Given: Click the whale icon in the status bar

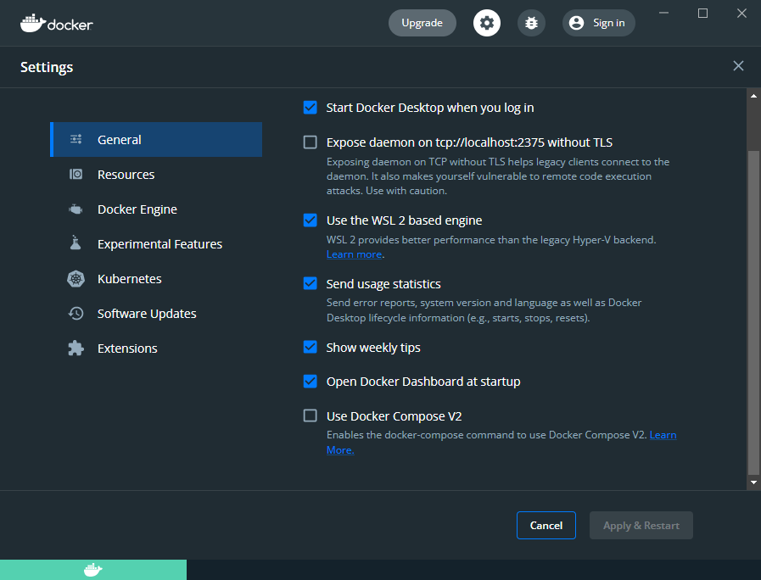Looking at the screenshot, I should pyautogui.click(x=93, y=569).
